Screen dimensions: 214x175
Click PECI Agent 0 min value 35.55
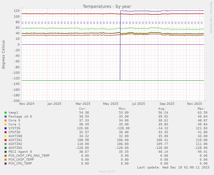coord(123,152)
